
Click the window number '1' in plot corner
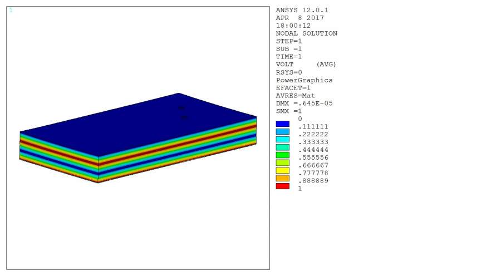[x=11, y=10]
